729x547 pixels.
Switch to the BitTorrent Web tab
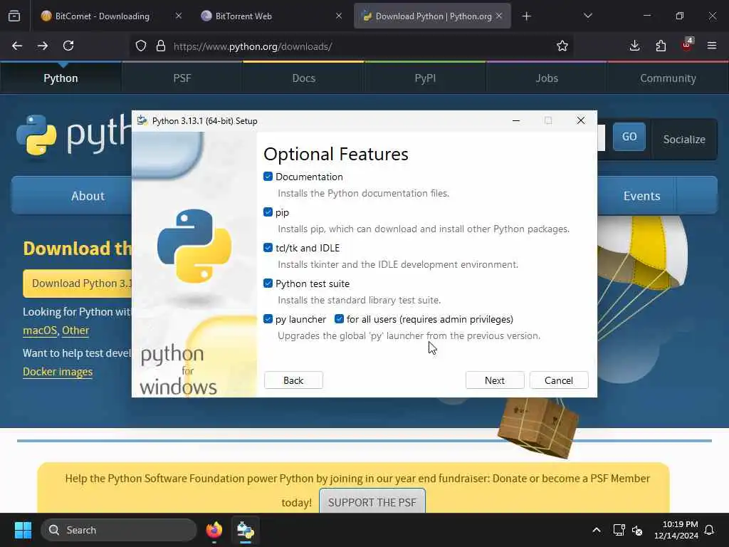pos(270,16)
